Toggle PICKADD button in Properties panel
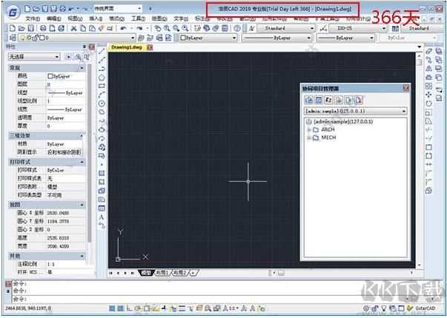The width and height of the screenshot is (447, 318). point(68,57)
